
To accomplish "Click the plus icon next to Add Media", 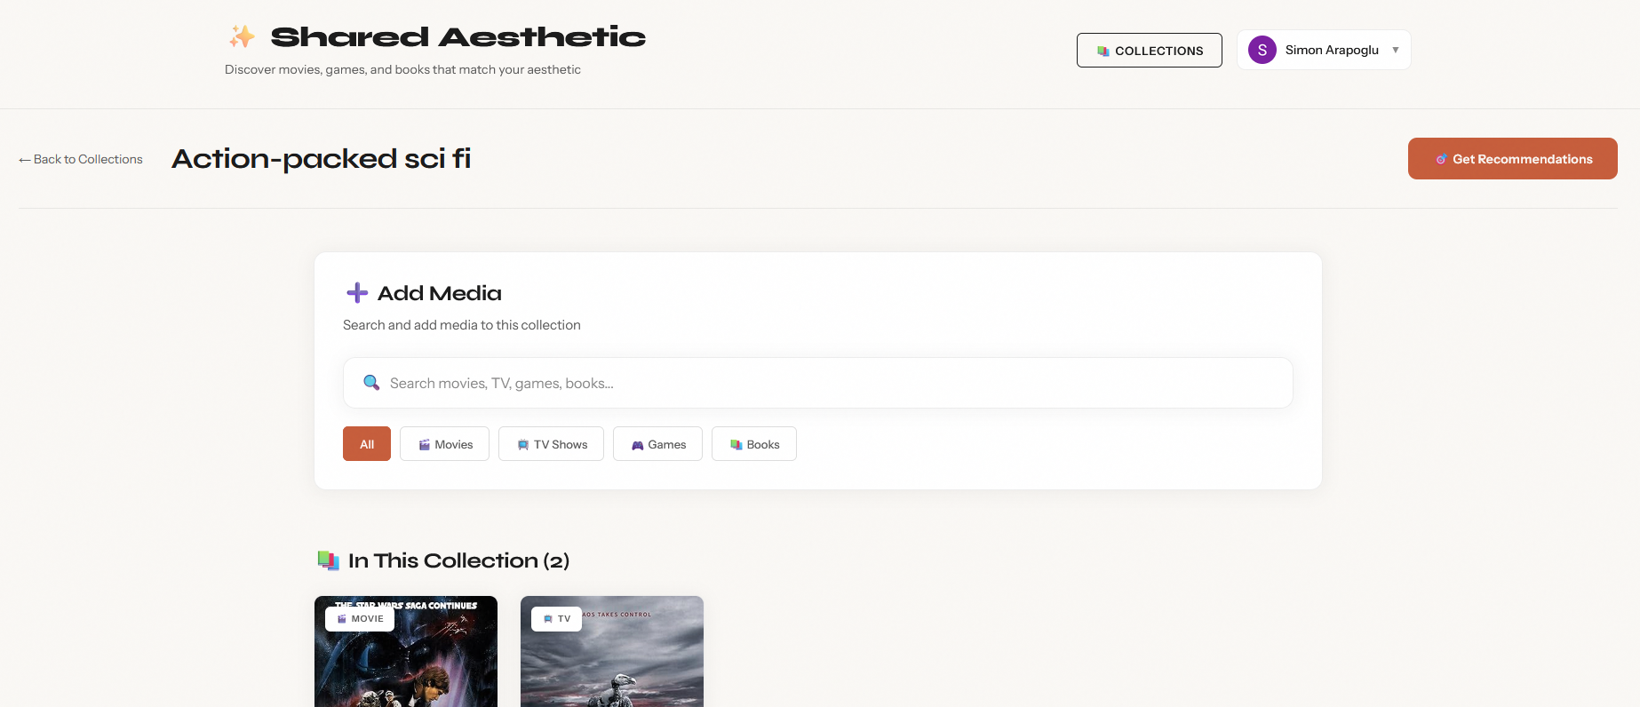I will pos(356,292).
